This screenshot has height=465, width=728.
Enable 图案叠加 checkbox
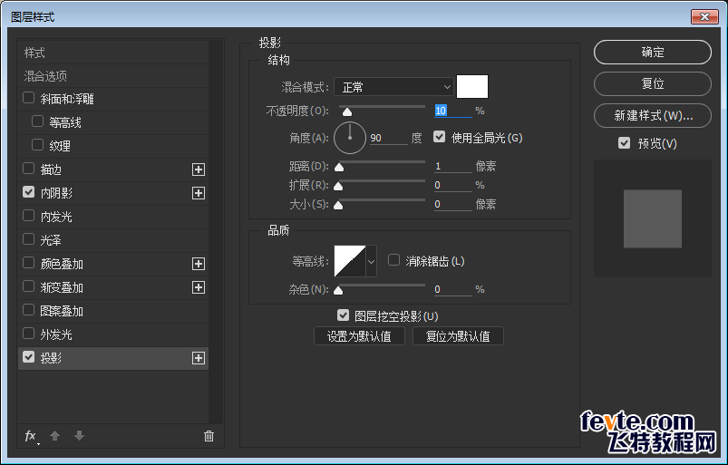(x=29, y=310)
